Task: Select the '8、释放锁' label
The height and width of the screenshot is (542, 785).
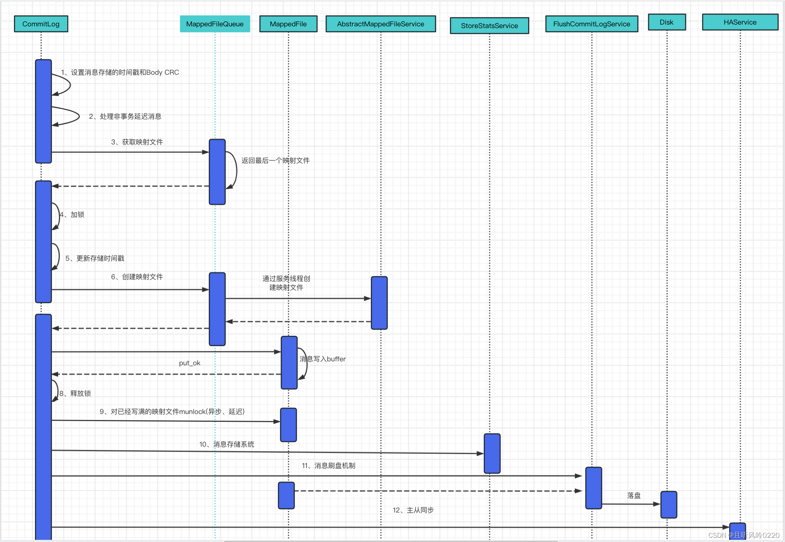Action: coord(75,393)
